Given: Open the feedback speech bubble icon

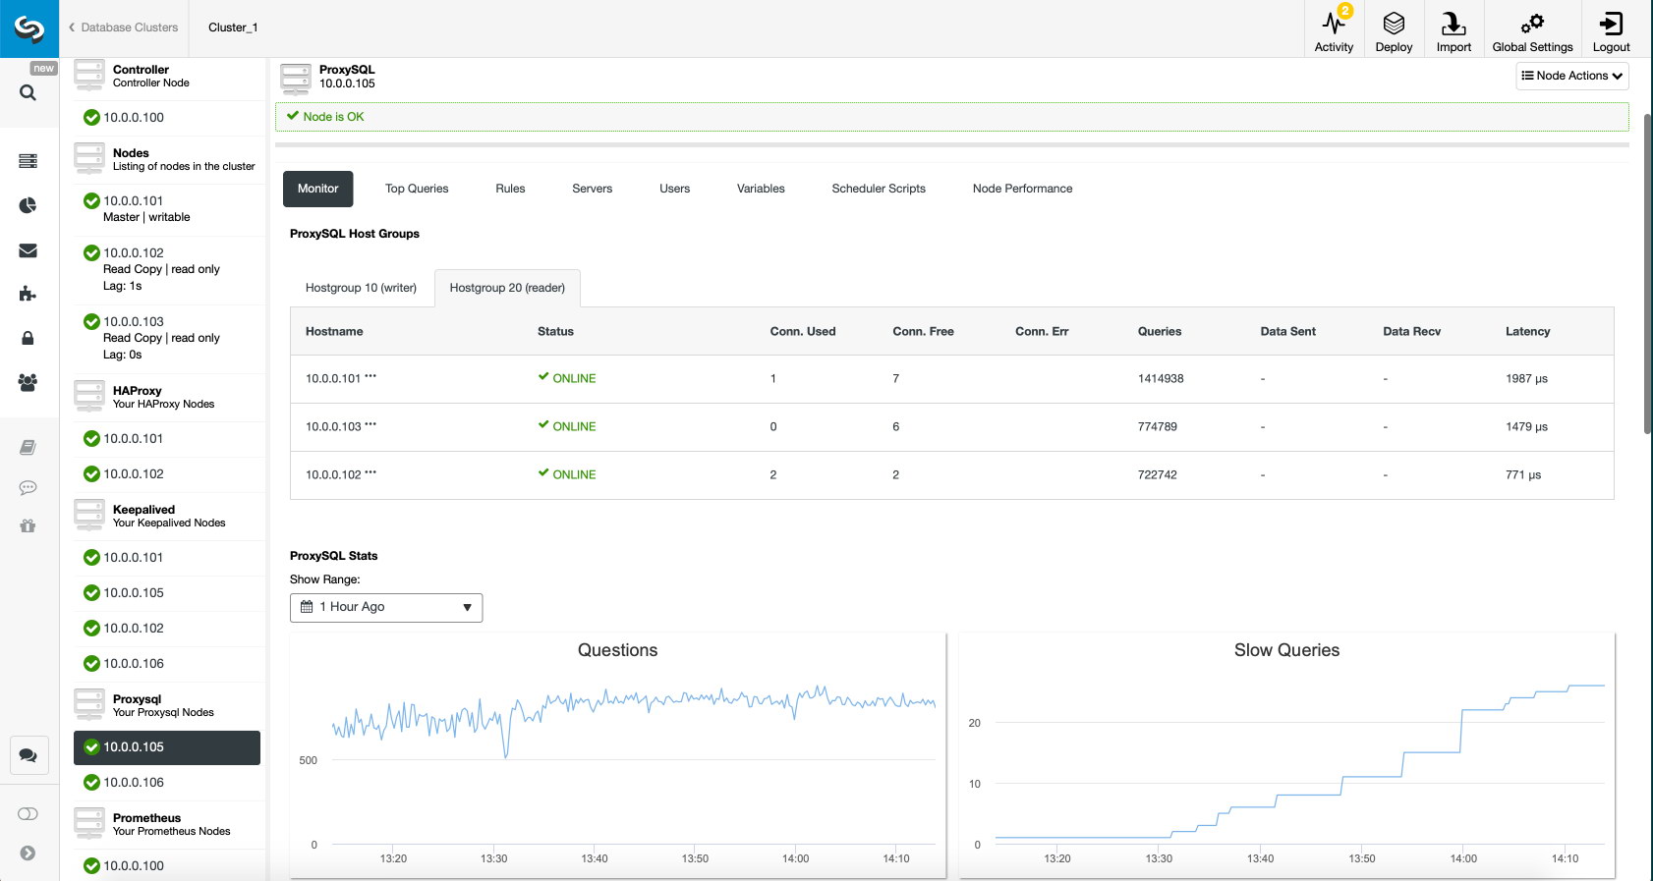Looking at the screenshot, I should coord(28,487).
